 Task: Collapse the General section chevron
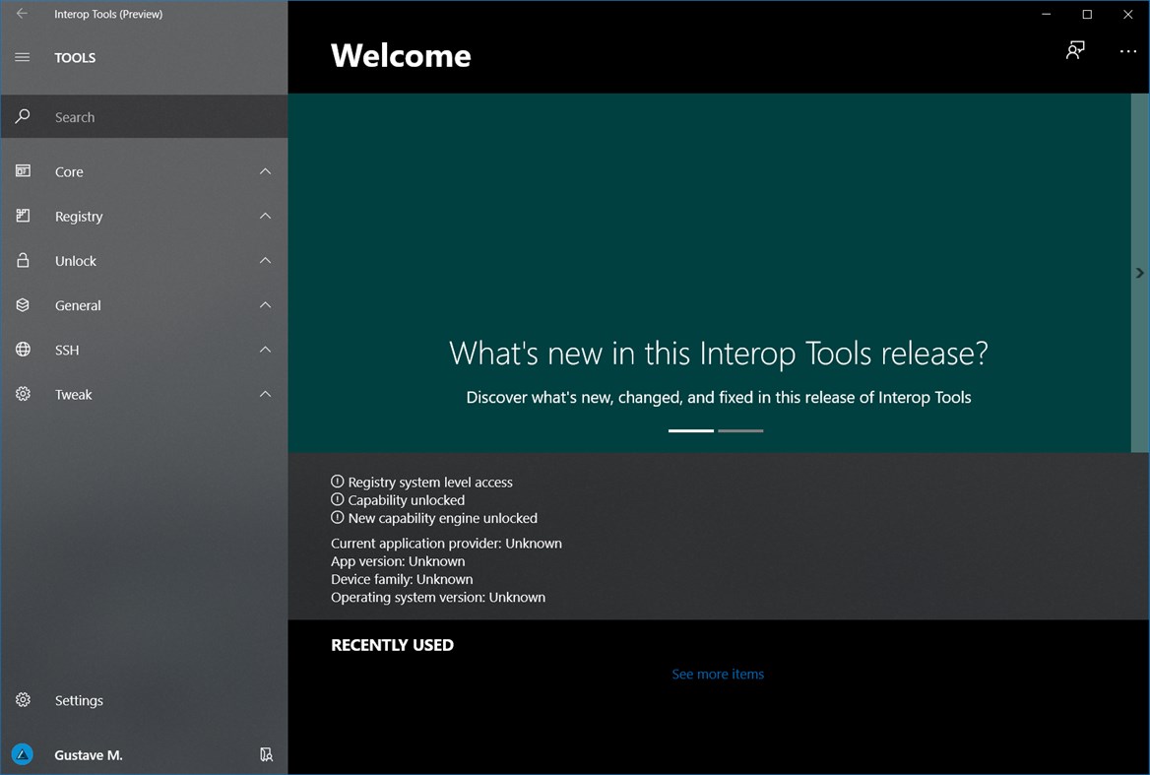[x=266, y=305]
